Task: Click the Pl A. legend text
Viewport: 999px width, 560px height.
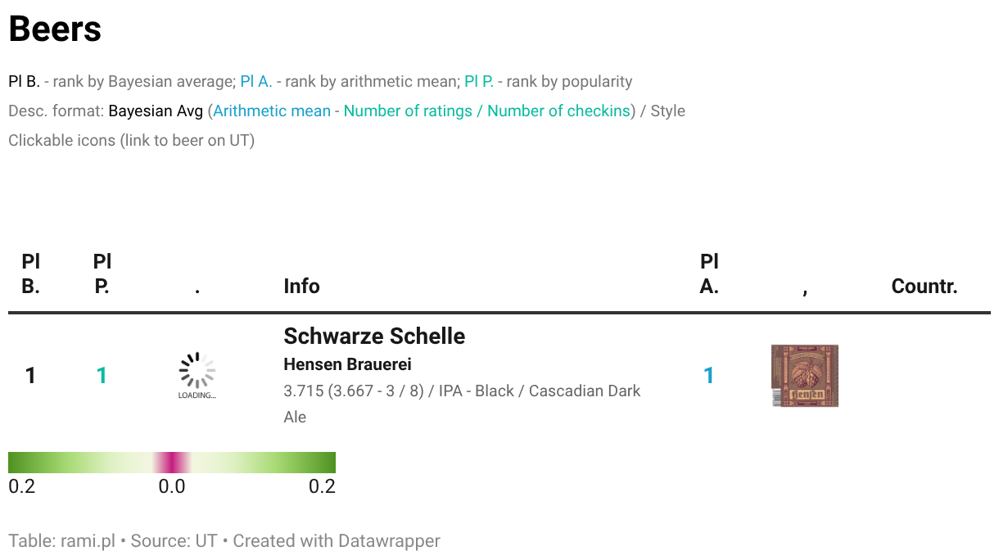Action: tap(256, 82)
